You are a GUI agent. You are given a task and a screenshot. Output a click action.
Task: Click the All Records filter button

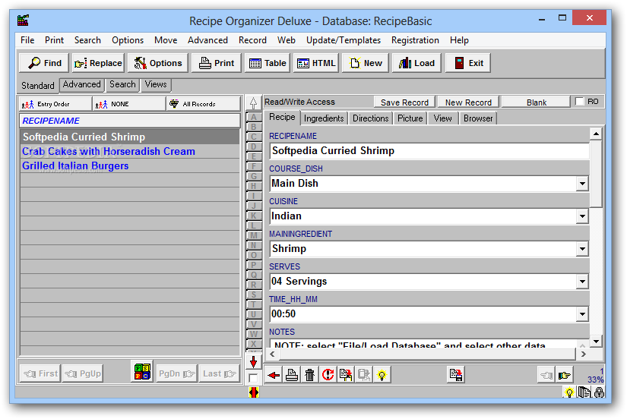[203, 104]
